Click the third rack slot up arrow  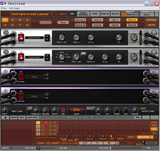click(47, 75)
